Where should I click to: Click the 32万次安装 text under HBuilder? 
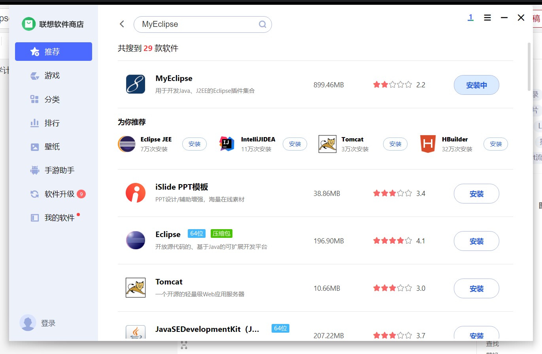coord(457,149)
